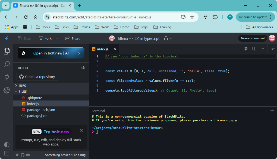Viewport: 277px width, 159px height.
Task: Add a new terminal with the plus icon
Action: (x=272, y=111)
